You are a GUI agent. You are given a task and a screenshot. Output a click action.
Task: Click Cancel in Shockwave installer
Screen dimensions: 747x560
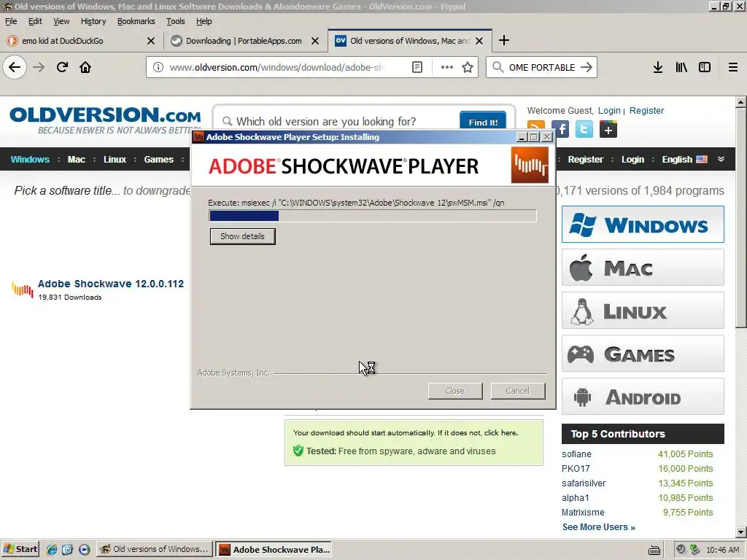point(518,391)
